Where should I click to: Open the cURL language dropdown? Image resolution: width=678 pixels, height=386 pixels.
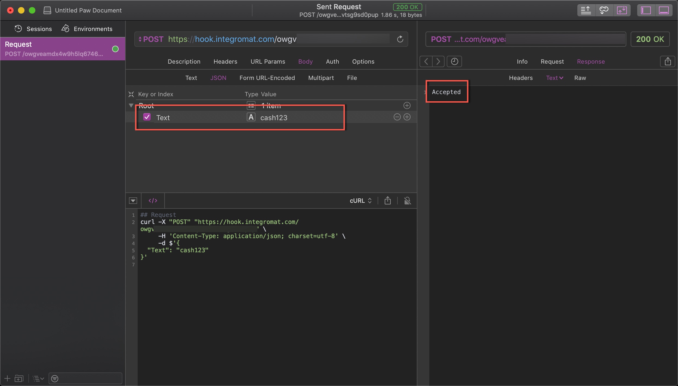click(x=360, y=201)
